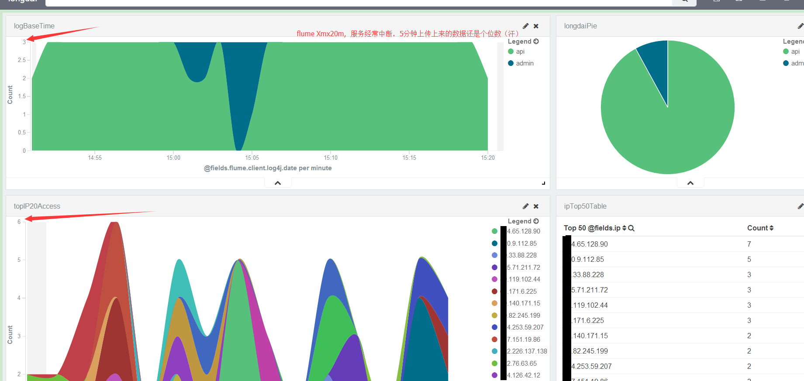Remove the topIP20Access panel with X icon
This screenshot has width=804, height=381.
(x=536, y=206)
